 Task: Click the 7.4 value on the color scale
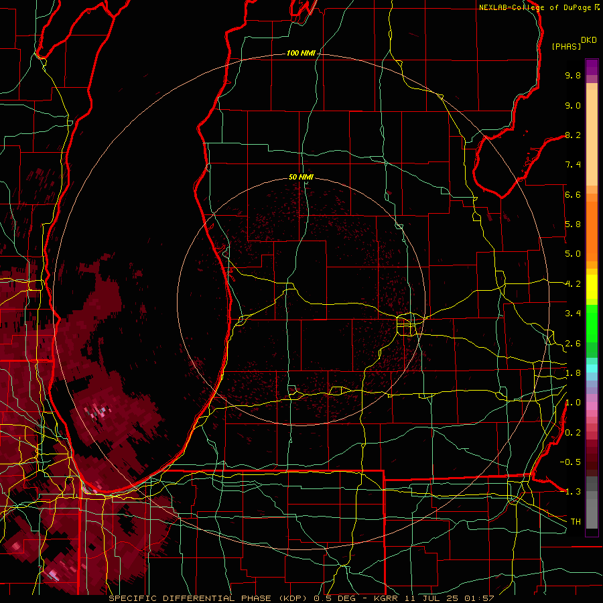(x=573, y=165)
